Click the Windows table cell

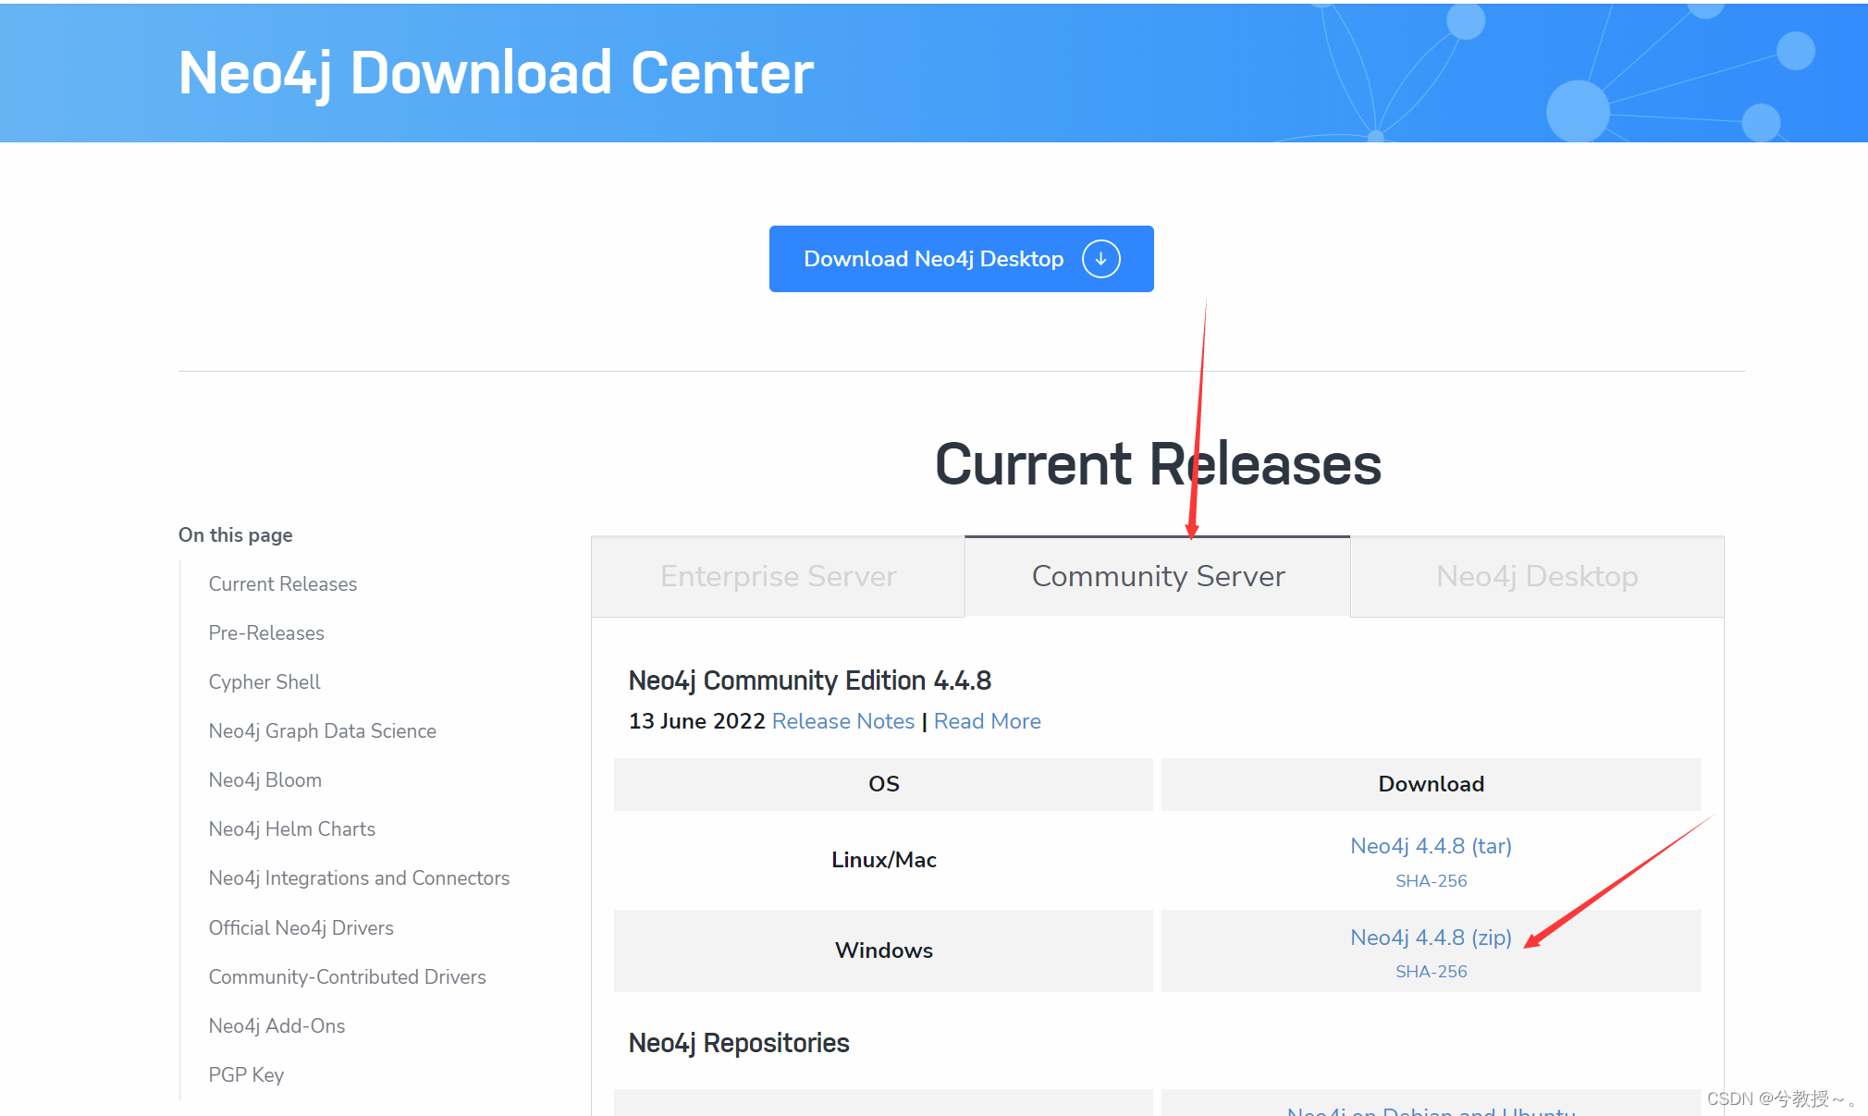click(x=883, y=950)
